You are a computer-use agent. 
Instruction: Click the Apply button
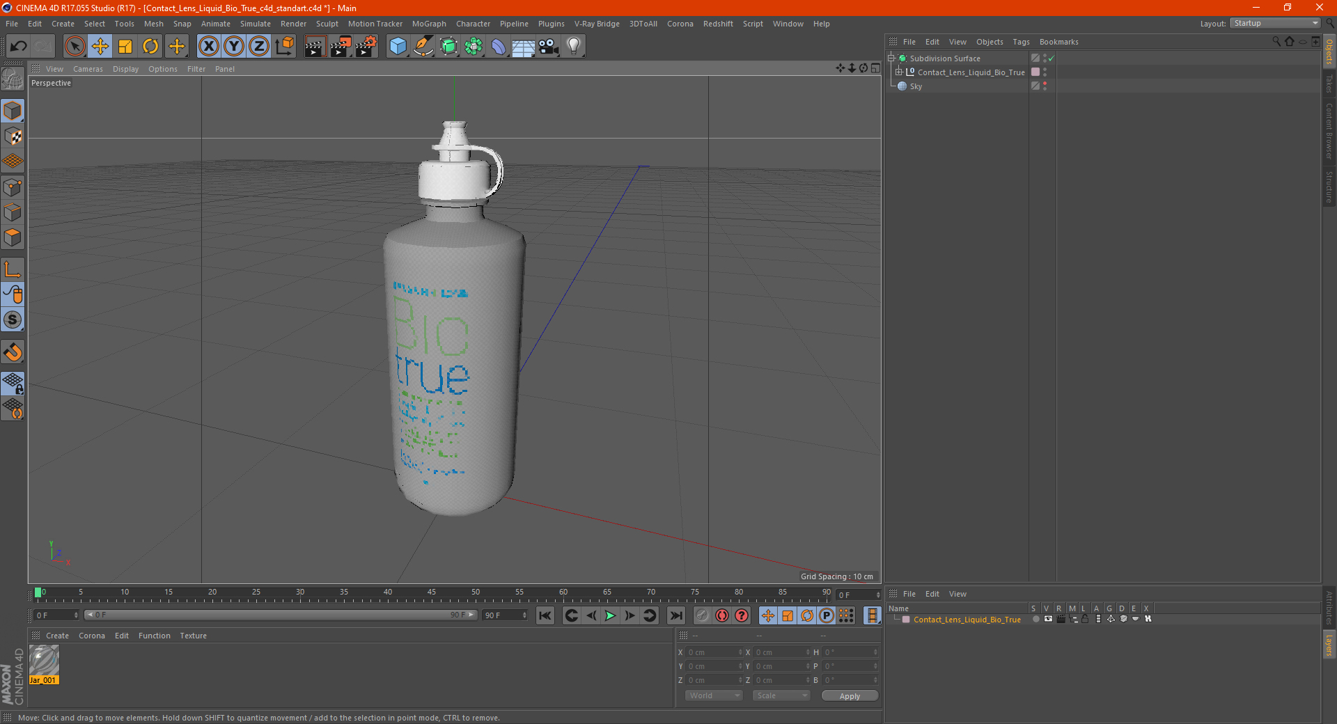coord(850,696)
